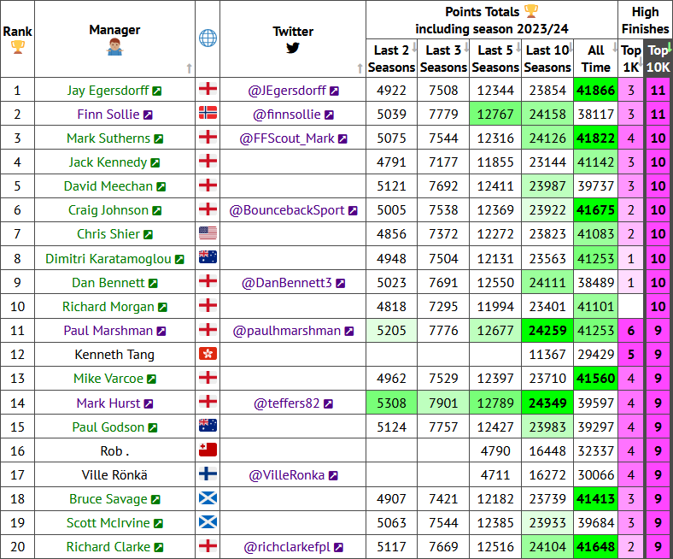Click external link icon beside Craig Johnson
The width and height of the screenshot is (673, 559).
click(156, 211)
